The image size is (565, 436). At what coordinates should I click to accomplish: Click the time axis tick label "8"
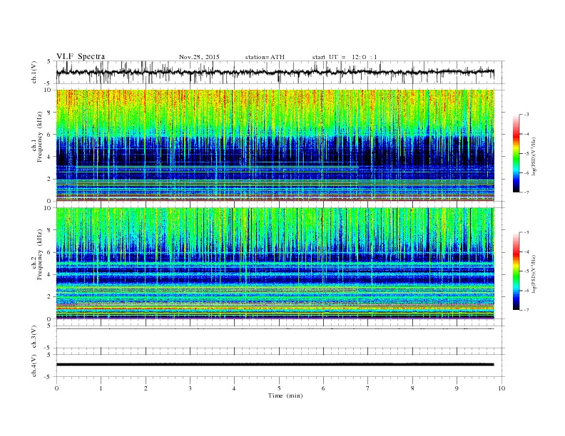412,388
